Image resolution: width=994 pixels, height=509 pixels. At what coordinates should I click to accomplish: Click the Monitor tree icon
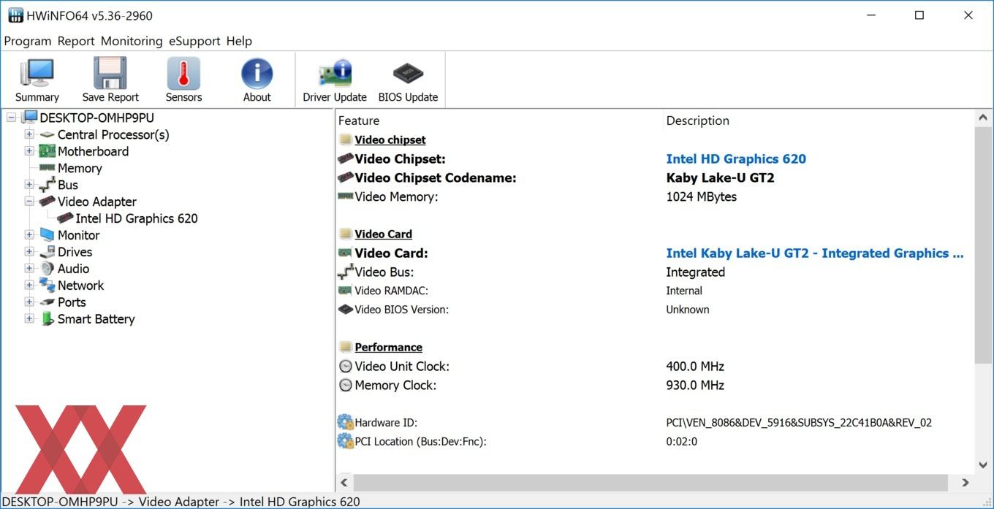pyautogui.click(x=47, y=235)
